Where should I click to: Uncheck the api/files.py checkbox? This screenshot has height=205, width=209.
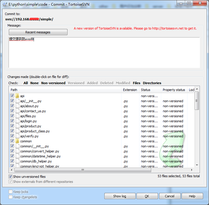point(12,116)
